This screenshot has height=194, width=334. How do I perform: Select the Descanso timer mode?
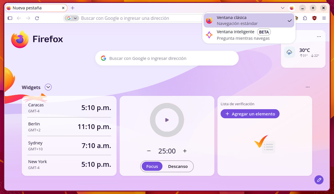tap(178, 166)
